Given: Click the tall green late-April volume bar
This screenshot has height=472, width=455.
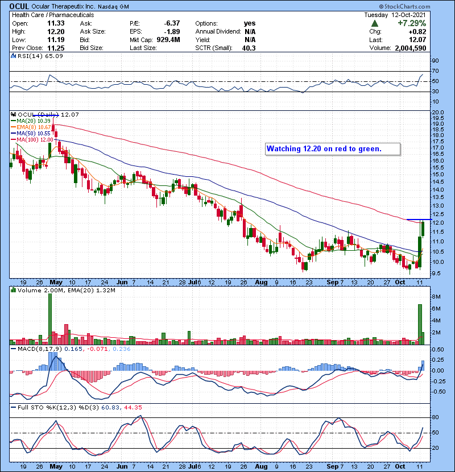Looking at the screenshot, I should click(50, 319).
